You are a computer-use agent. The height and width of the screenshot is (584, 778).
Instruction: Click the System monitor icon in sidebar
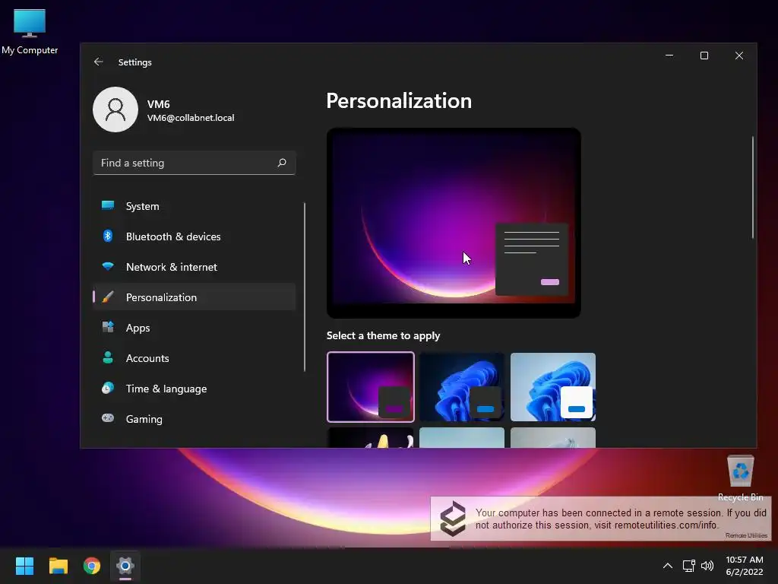[x=108, y=205]
